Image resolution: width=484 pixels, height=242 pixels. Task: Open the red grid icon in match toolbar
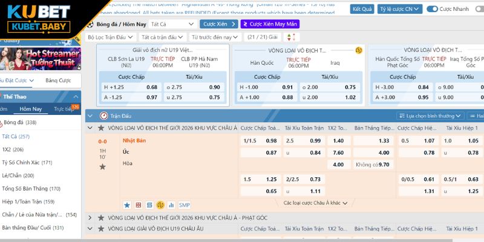139,205
